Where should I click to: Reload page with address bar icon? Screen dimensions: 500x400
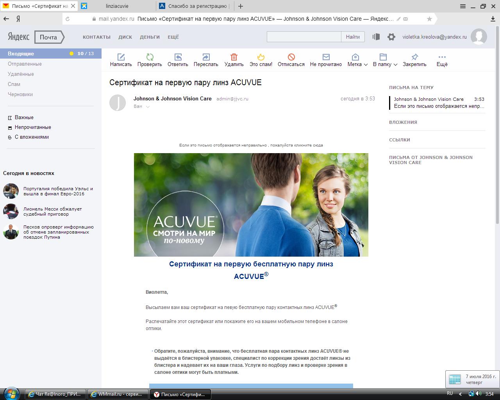68,19
